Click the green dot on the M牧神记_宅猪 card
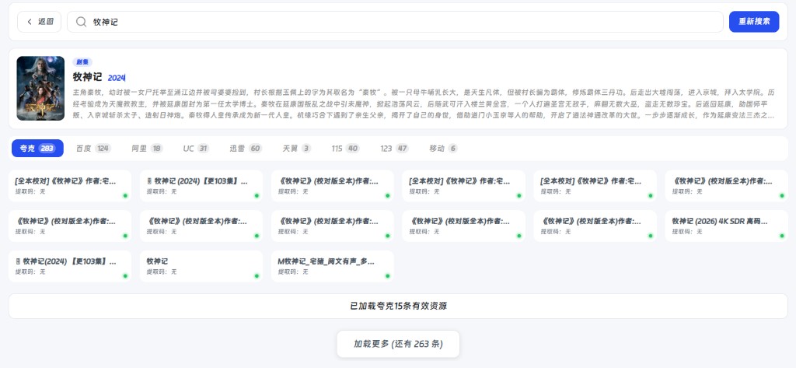796x368 pixels. coord(388,276)
